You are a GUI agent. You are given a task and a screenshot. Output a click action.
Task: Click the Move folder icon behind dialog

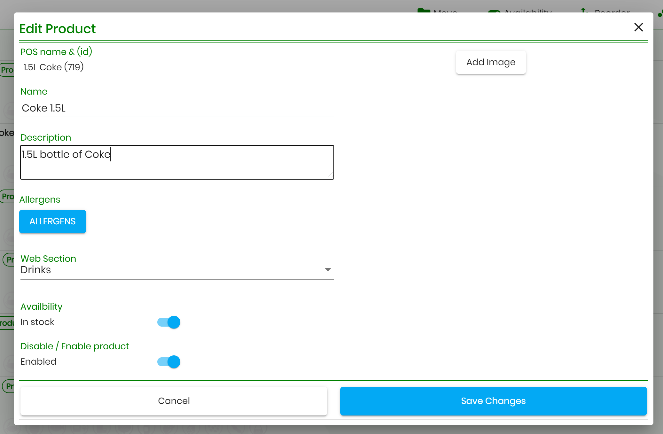tap(424, 11)
